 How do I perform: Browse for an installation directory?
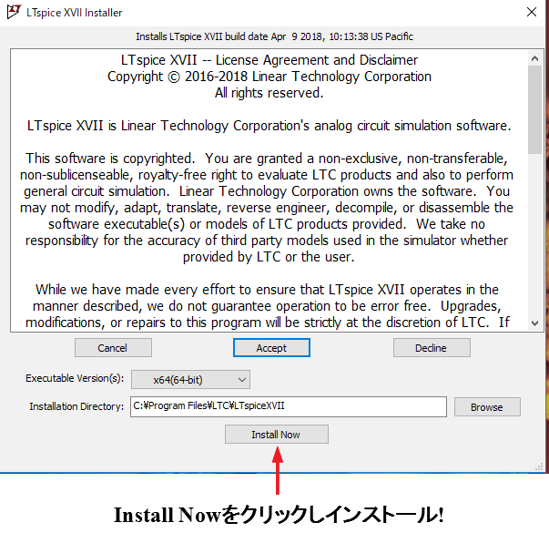click(487, 407)
